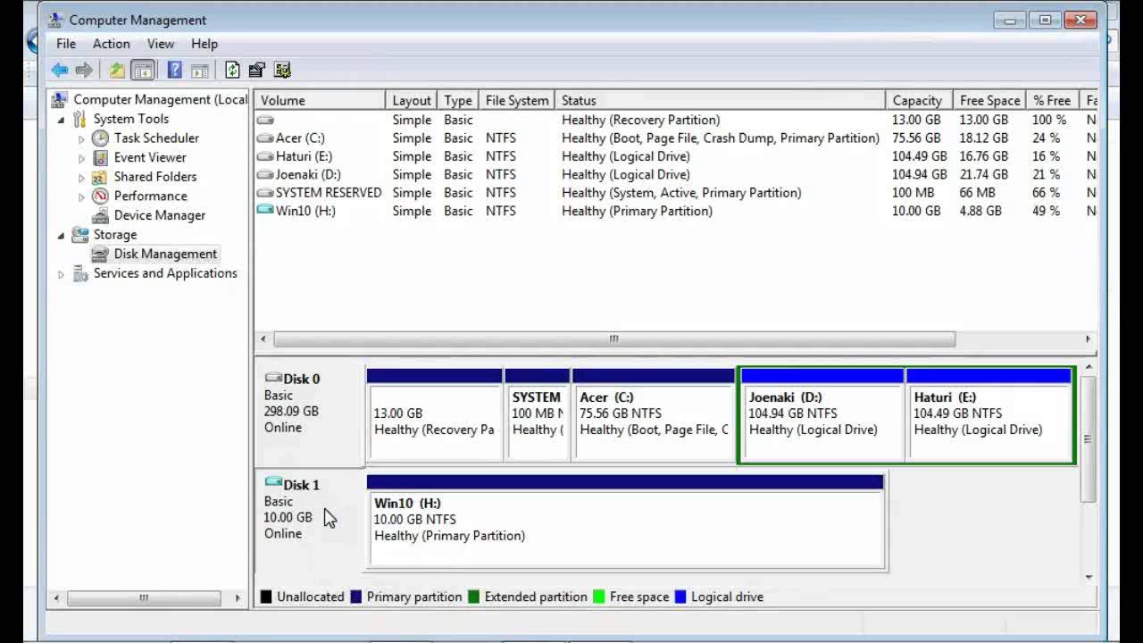
Task: Select the Joenaki (D:) partition block
Action: (x=822, y=415)
